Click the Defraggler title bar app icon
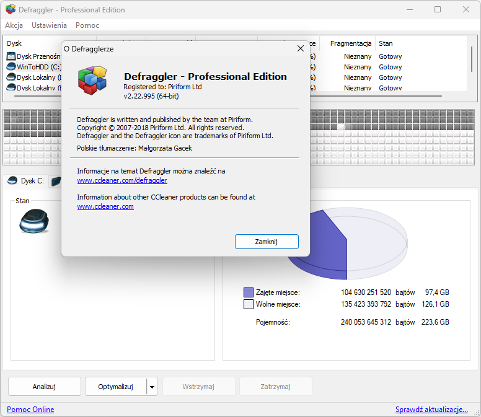This screenshot has height=417, width=481. 11,9
